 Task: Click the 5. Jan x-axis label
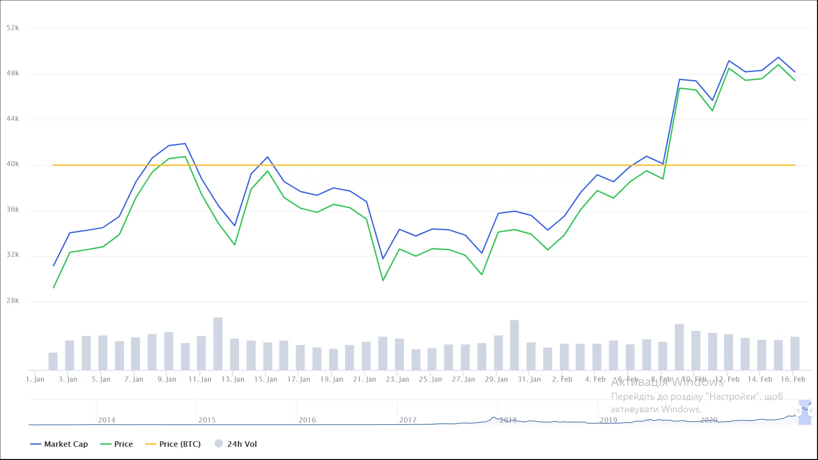[x=101, y=379]
